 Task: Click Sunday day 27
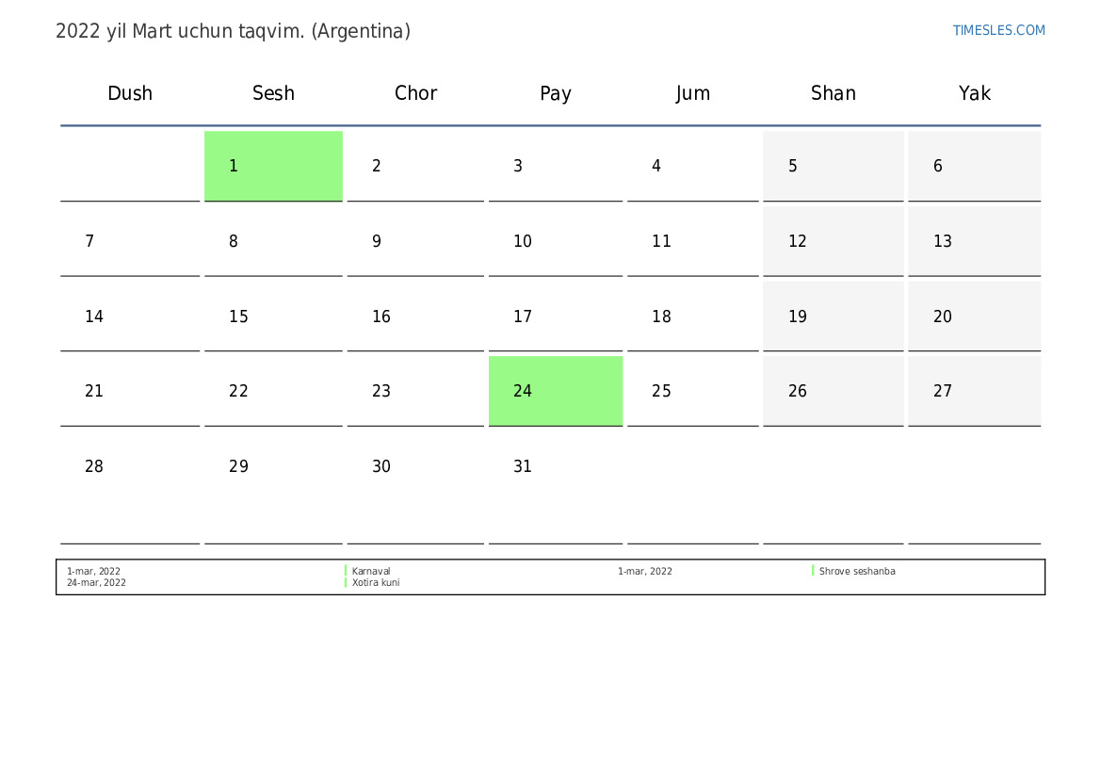(x=975, y=391)
